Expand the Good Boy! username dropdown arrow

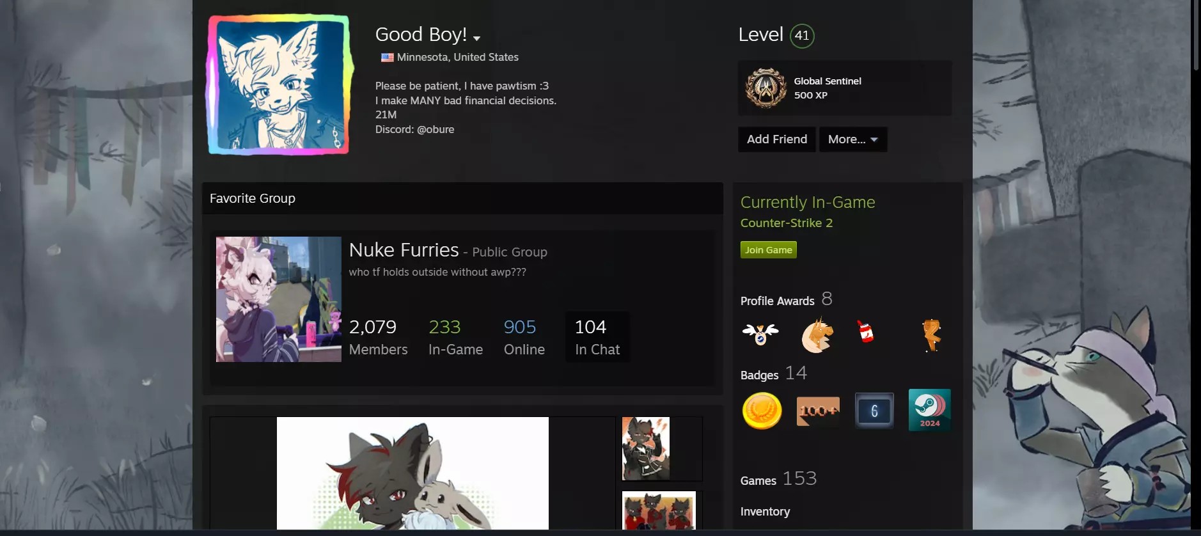click(477, 38)
